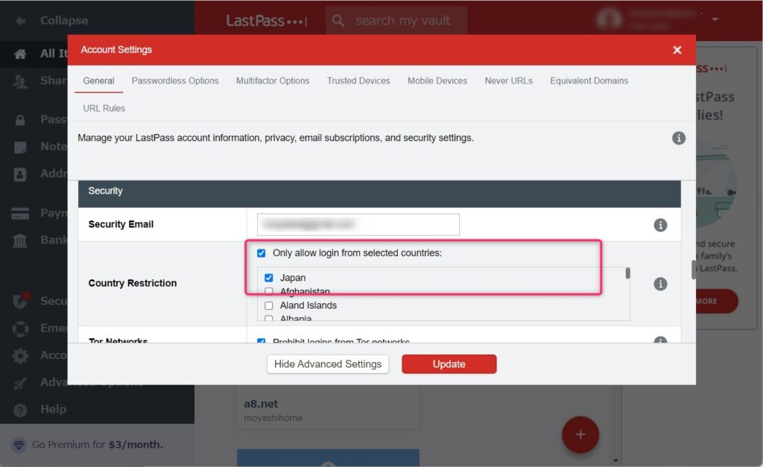
Task: Toggle 'Only allow login from selected countries'
Action: pyautogui.click(x=261, y=253)
